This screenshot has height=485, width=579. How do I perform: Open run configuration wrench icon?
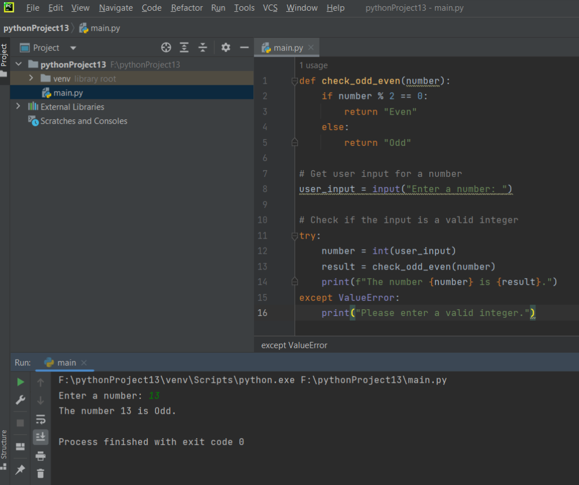20,400
